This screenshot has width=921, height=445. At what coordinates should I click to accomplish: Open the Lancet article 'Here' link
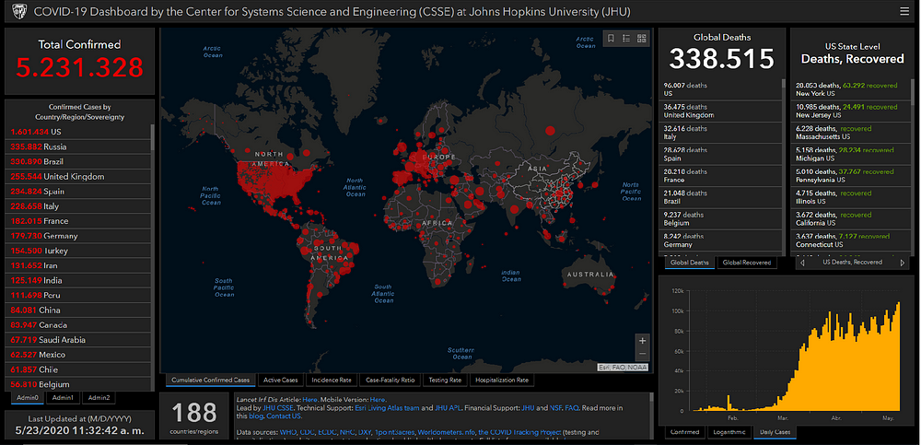click(309, 399)
